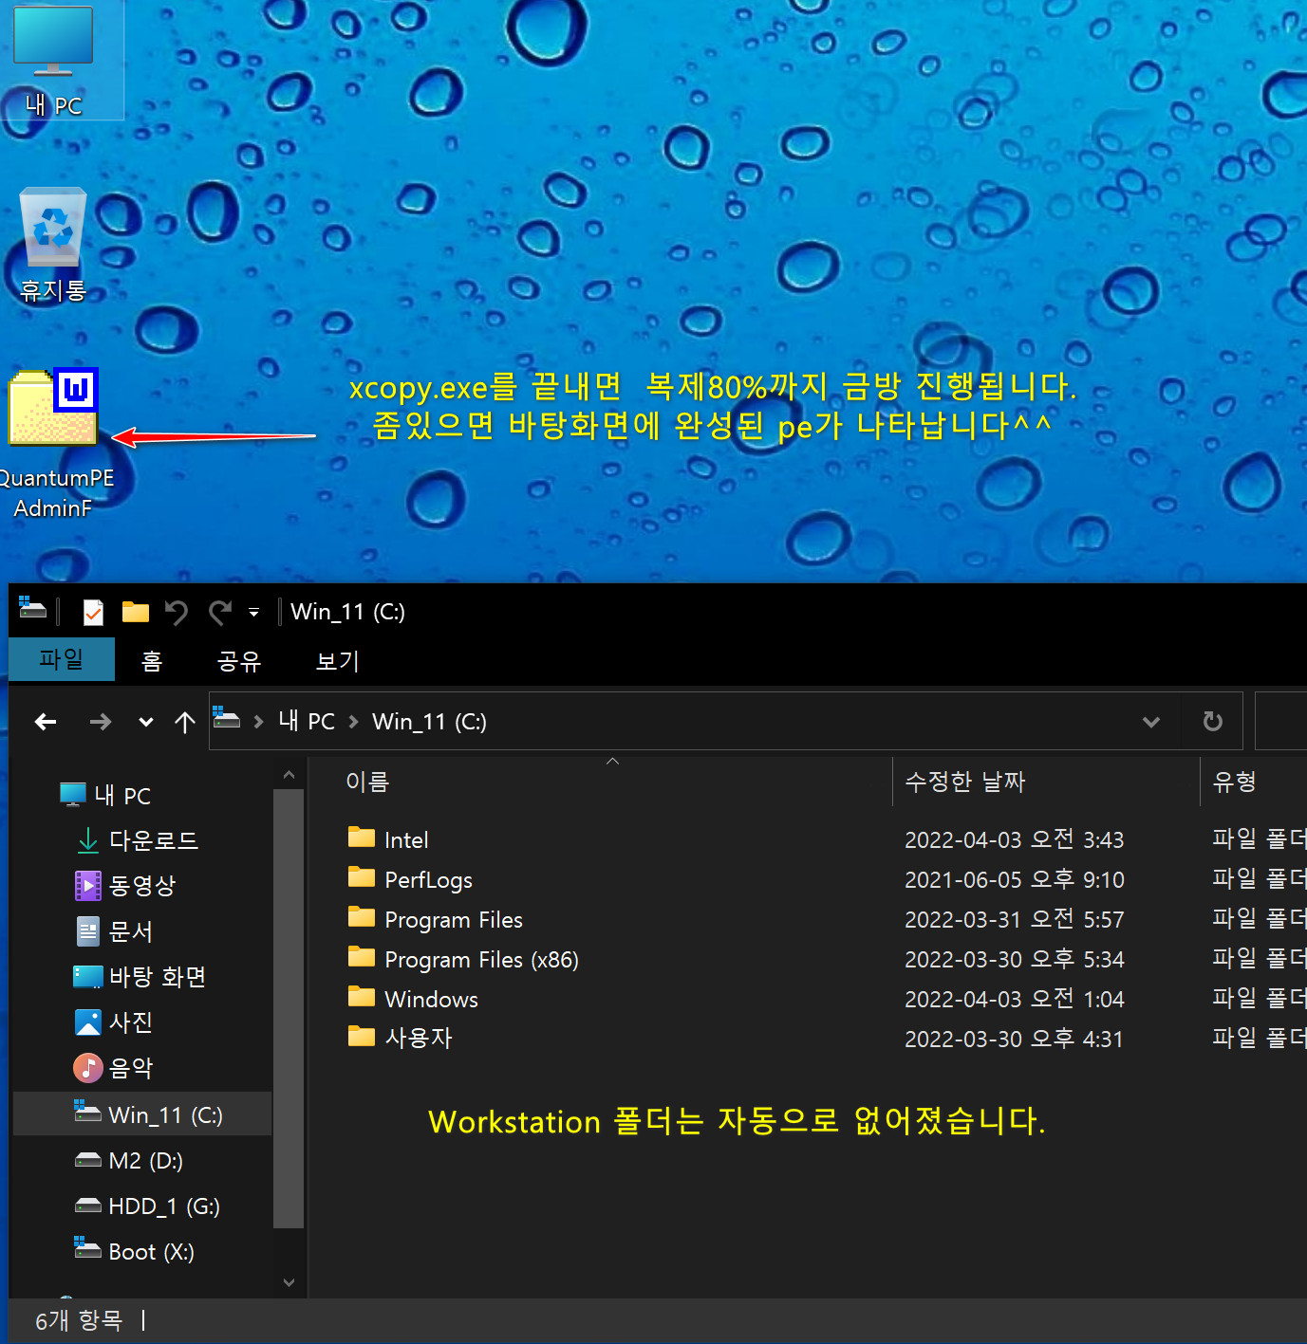Switch to the 공유 ribbon tab
Image resolution: width=1307 pixels, height=1344 pixels.
(239, 660)
